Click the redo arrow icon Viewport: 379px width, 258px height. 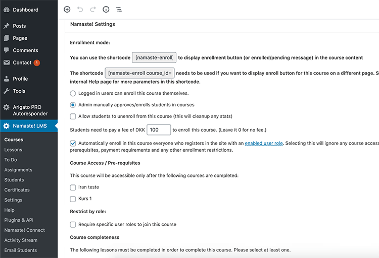click(x=93, y=10)
